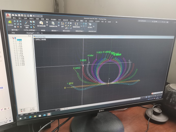Select the 14 机架 tree row
176x132 pixels.
coord(22,63)
